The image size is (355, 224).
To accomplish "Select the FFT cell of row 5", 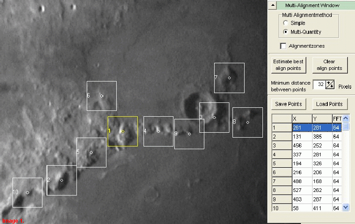I will click(x=337, y=163).
